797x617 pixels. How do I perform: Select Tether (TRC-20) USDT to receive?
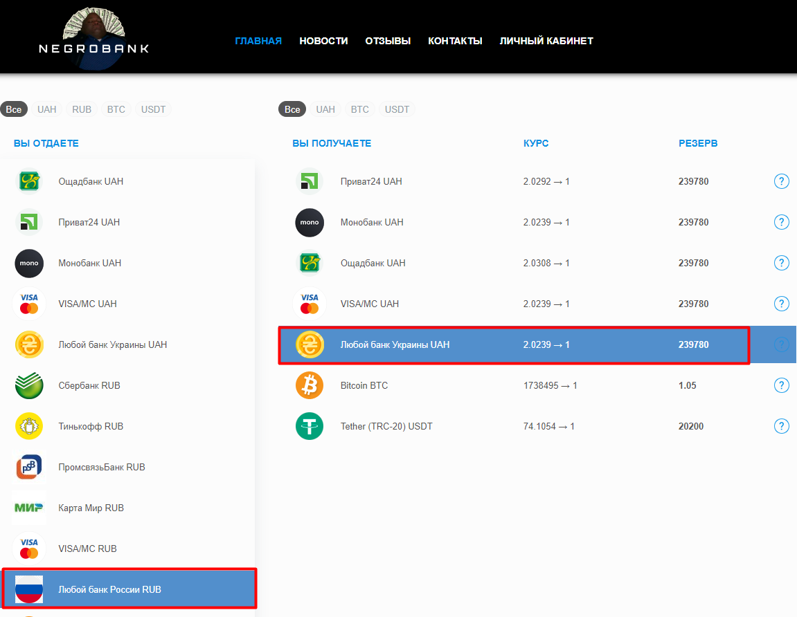537,426
